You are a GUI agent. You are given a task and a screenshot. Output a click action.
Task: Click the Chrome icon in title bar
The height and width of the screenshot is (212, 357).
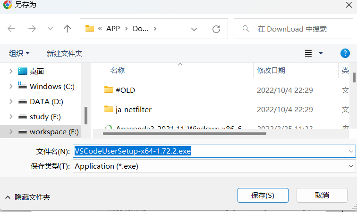[x=8, y=5]
